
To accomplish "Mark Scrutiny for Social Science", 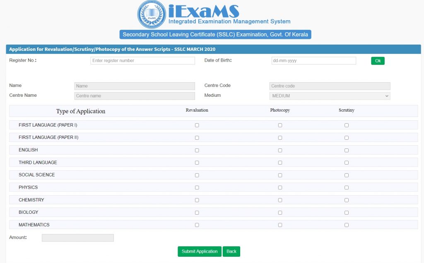I will (347, 175).
